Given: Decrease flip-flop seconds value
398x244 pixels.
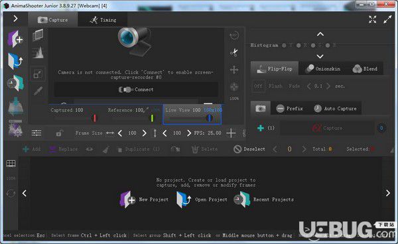Looking at the screenshot, I should 308,86.
